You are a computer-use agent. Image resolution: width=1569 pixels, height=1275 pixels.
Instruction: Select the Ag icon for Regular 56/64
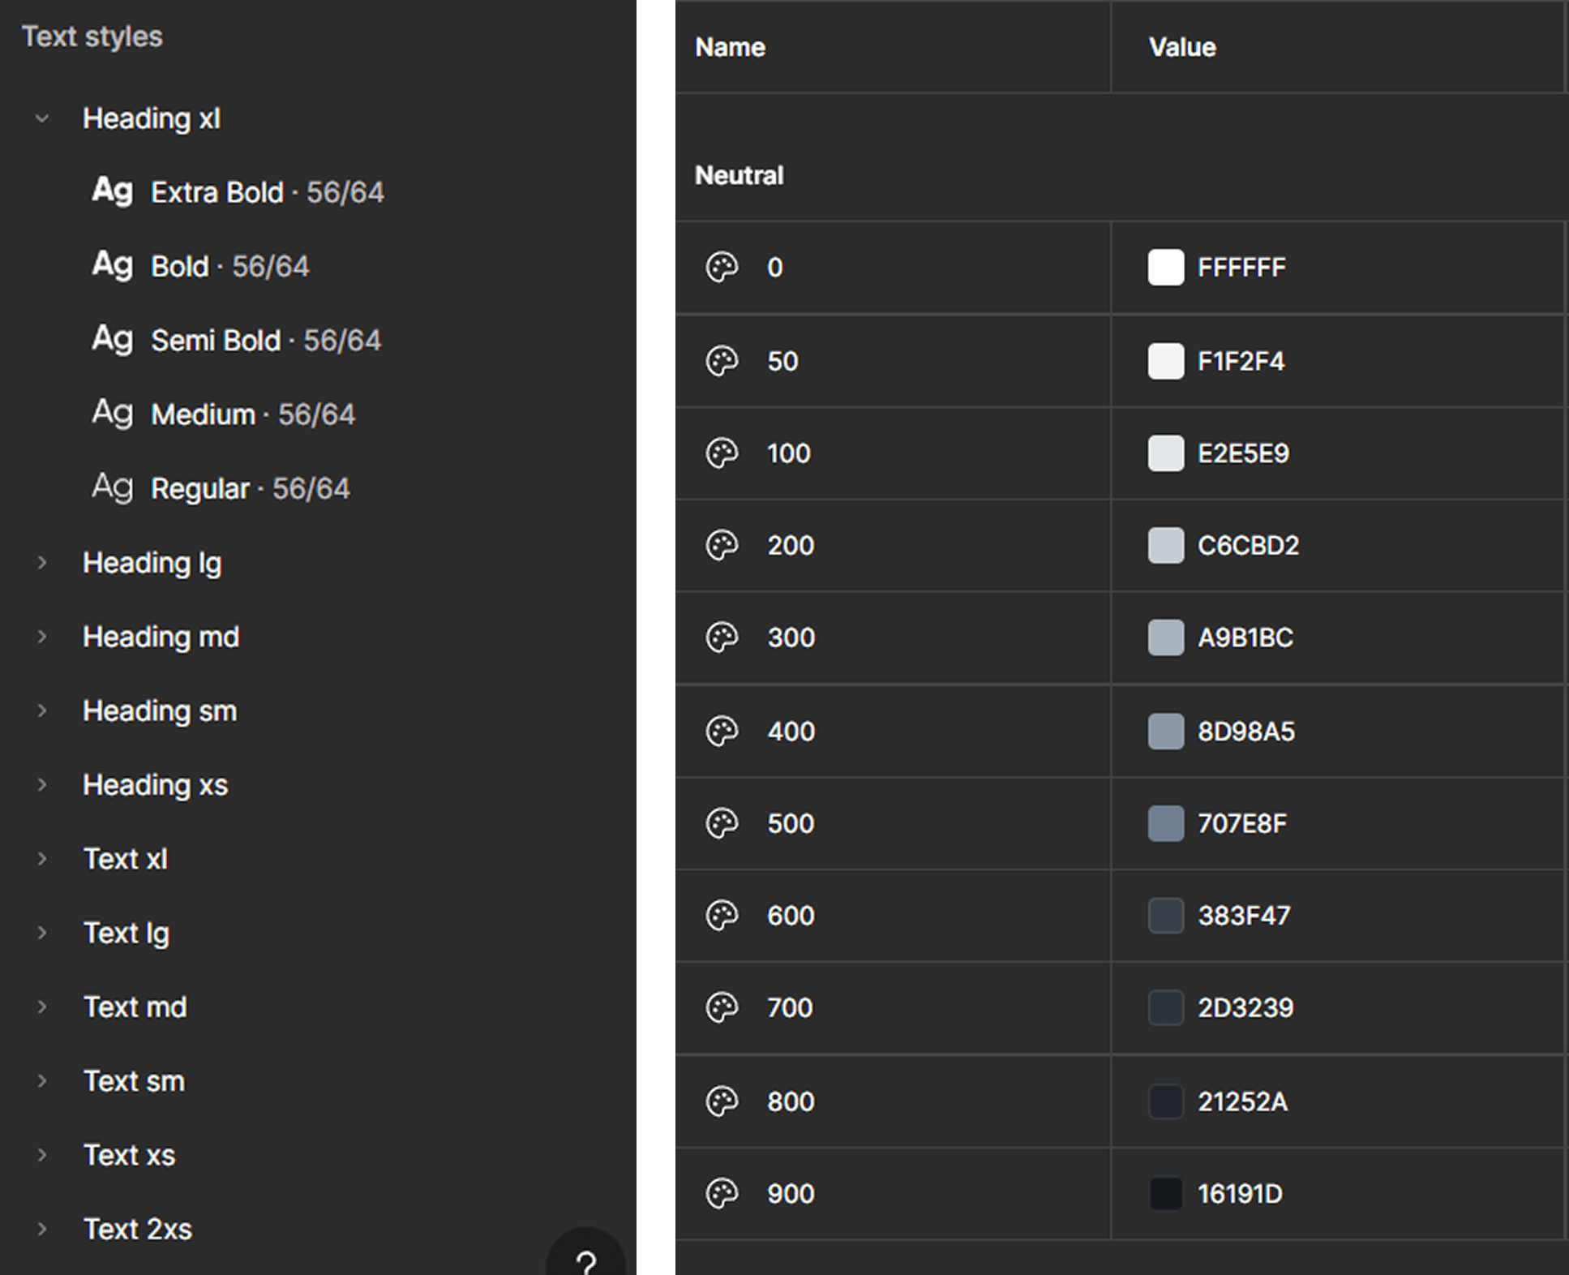(112, 487)
